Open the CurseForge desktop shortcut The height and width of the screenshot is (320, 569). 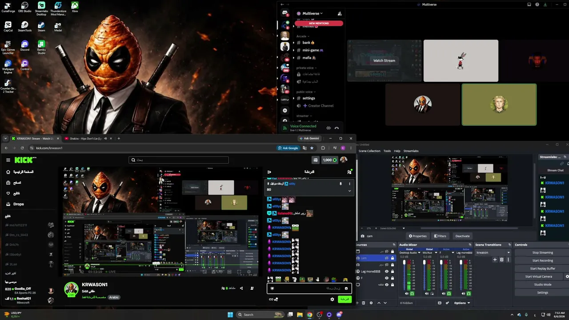pyautogui.click(x=8, y=8)
